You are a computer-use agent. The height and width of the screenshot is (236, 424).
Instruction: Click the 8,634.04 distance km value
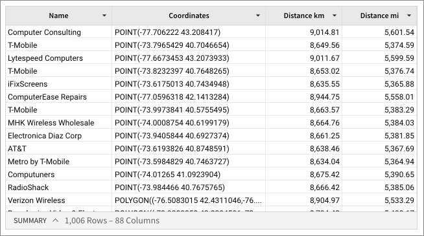click(325, 162)
